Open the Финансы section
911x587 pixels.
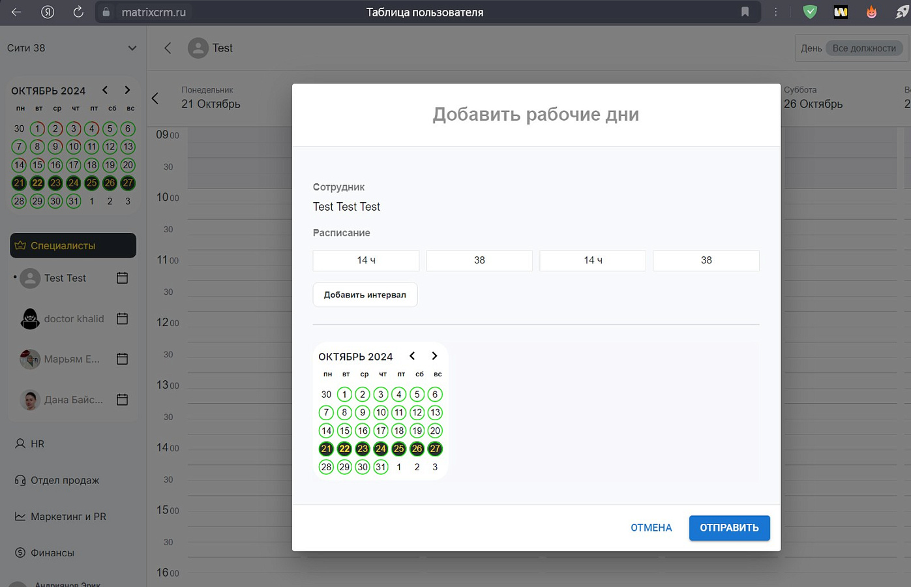pos(44,552)
